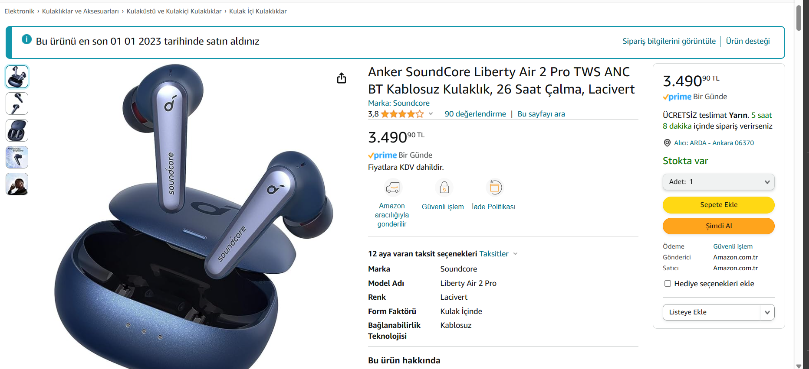This screenshot has width=809, height=369.
Task: Click the share icon above product image
Action: pyautogui.click(x=342, y=78)
